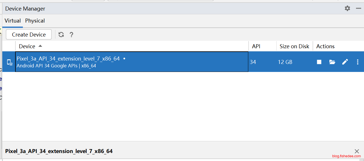The width and height of the screenshot is (364, 161).
Task: Open device folder on disk
Action: click(332, 62)
